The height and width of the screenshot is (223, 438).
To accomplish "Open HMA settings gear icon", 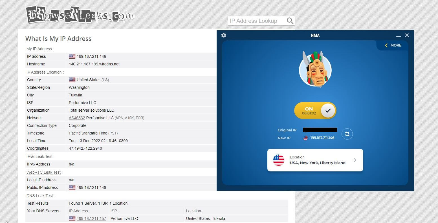I will click(224, 35).
